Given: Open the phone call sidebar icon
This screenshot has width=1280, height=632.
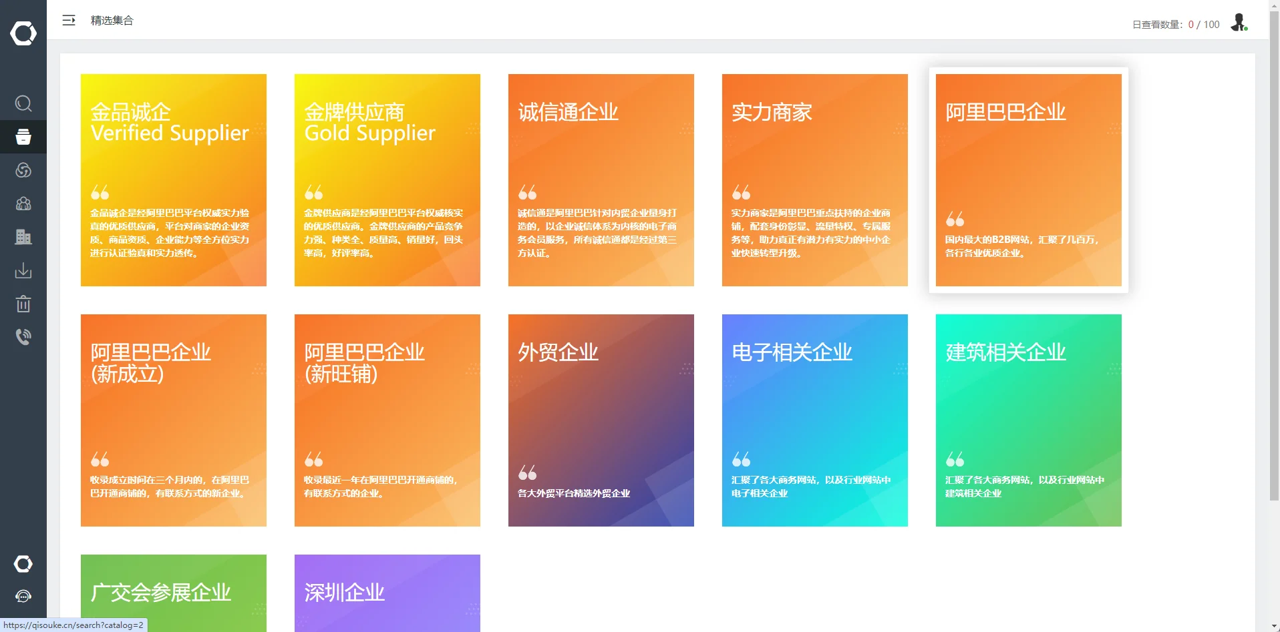Looking at the screenshot, I should point(23,336).
